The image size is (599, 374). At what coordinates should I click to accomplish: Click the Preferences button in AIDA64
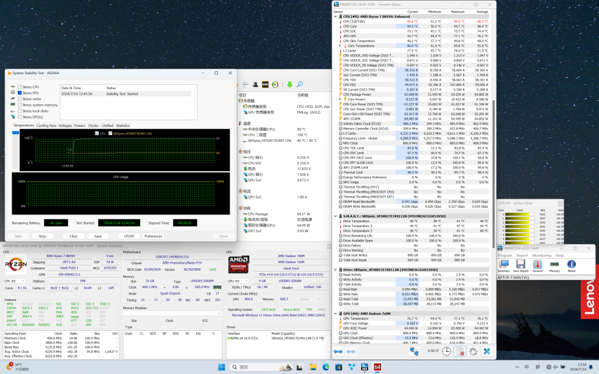point(153,236)
